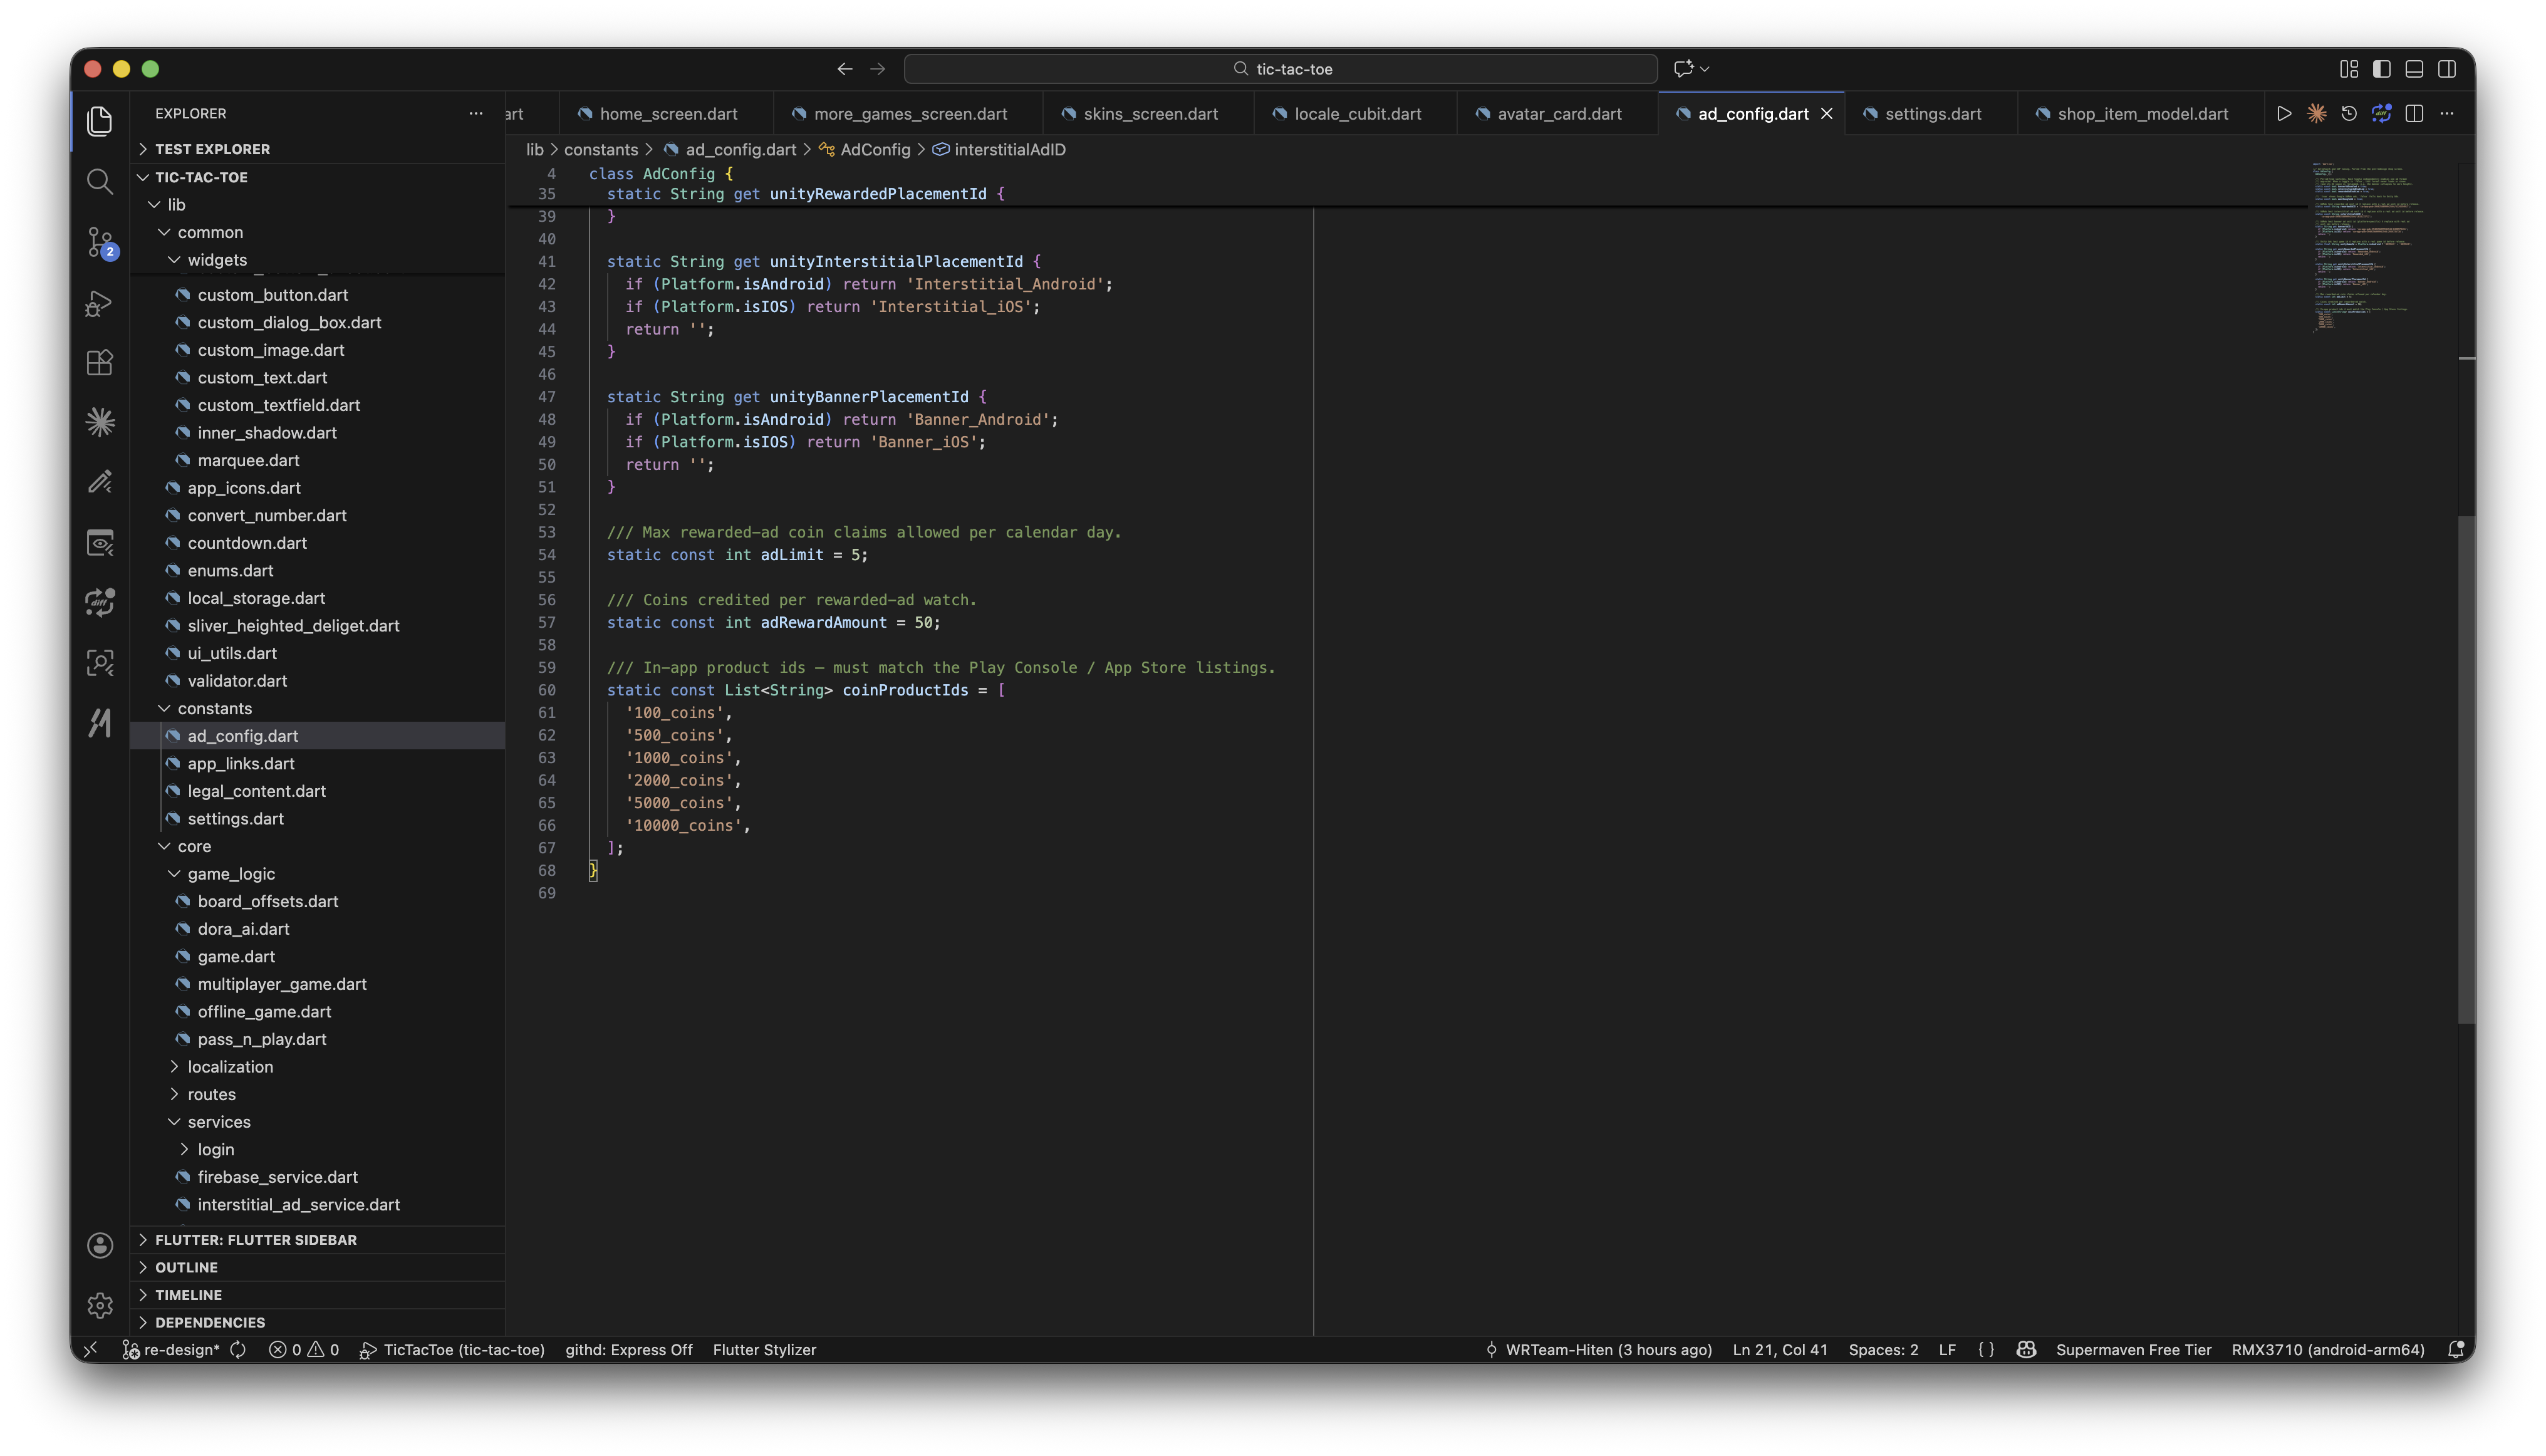
Task: Expand the routes folder
Action: click(318, 1095)
